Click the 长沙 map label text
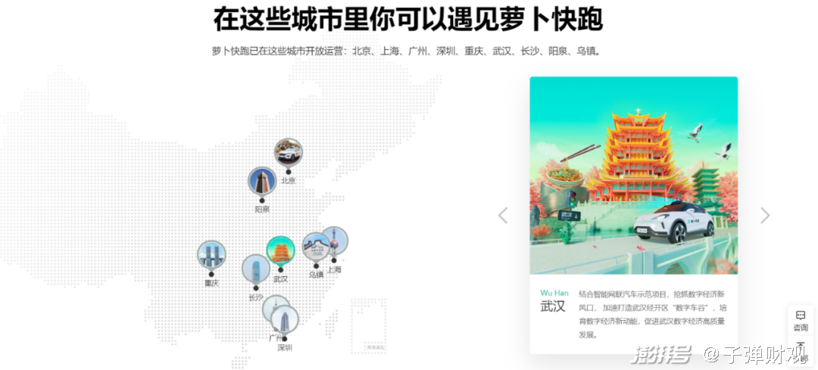 click(256, 297)
